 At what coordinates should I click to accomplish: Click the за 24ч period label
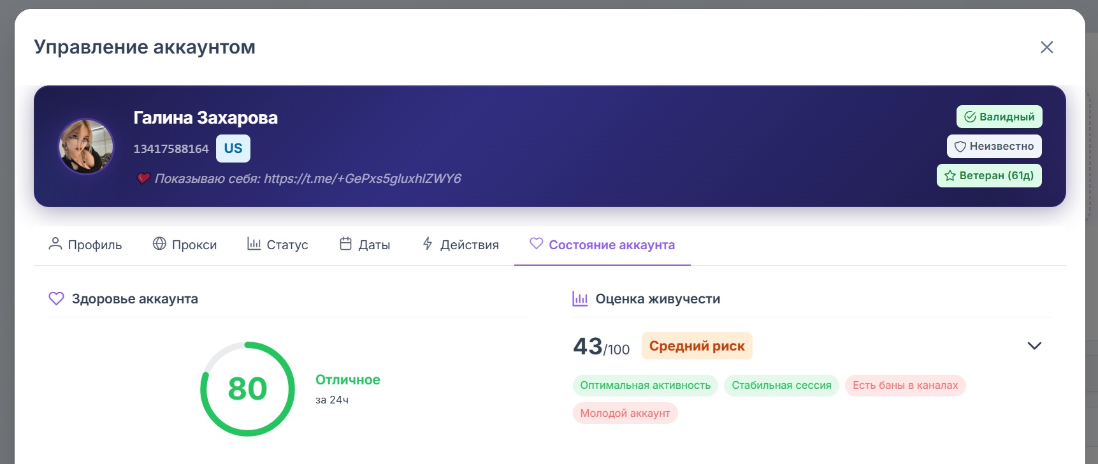332,400
